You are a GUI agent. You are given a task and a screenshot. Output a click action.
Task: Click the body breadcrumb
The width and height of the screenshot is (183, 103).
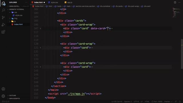pyautogui.click(x=59, y=6)
